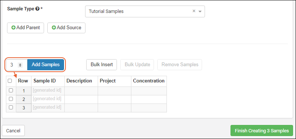This screenshot has height=139, width=296.
Task: Open the Bulk Insert dialog
Action: coord(101,65)
